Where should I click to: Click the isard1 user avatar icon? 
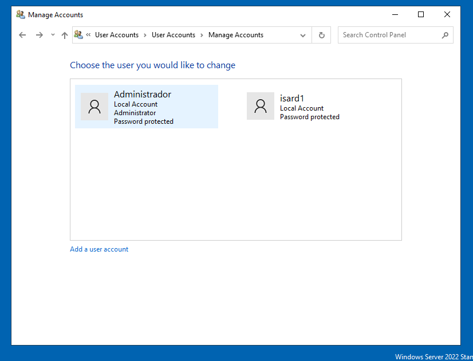coord(261,106)
